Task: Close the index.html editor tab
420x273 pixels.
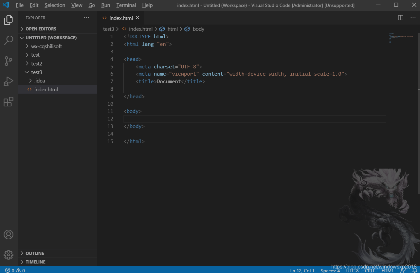Action: (137, 18)
